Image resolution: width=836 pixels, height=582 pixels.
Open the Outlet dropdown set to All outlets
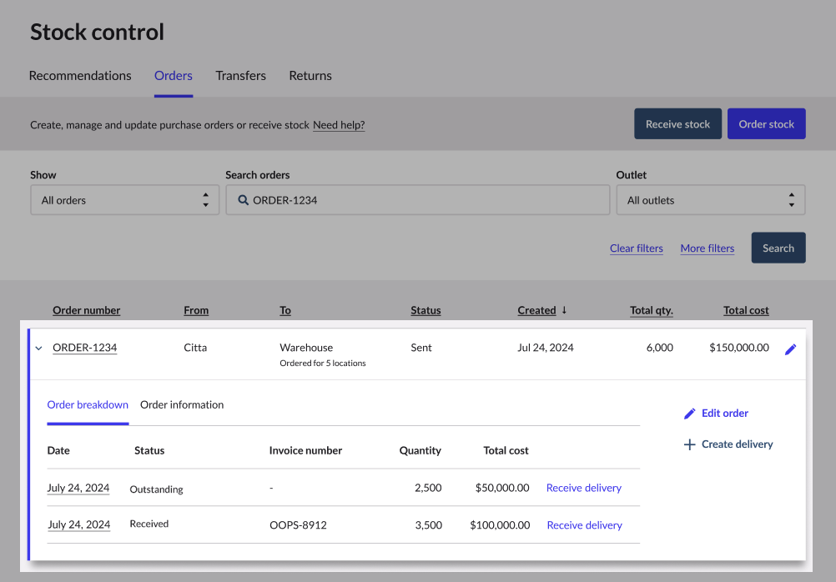(x=711, y=200)
